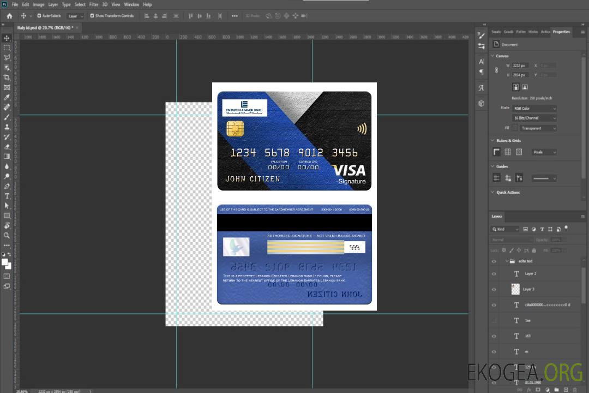The width and height of the screenshot is (589, 393).
Task: Disable Show Transform Controls checkbox
Action: [x=92, y=16]
